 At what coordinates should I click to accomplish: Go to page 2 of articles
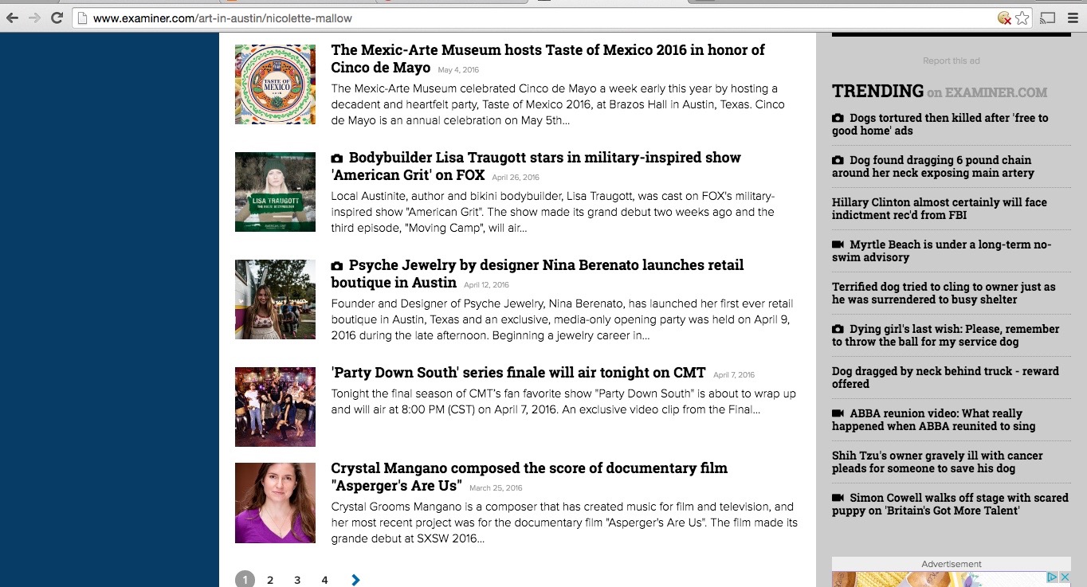pos(270,580)
